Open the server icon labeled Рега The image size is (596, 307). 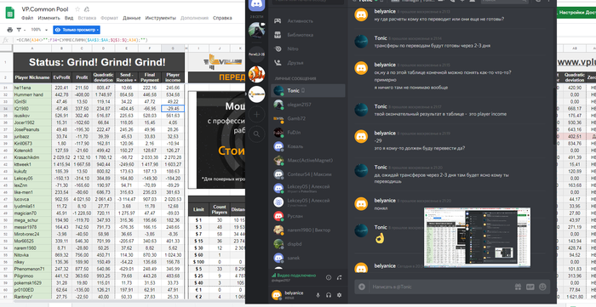coord(256,54)
